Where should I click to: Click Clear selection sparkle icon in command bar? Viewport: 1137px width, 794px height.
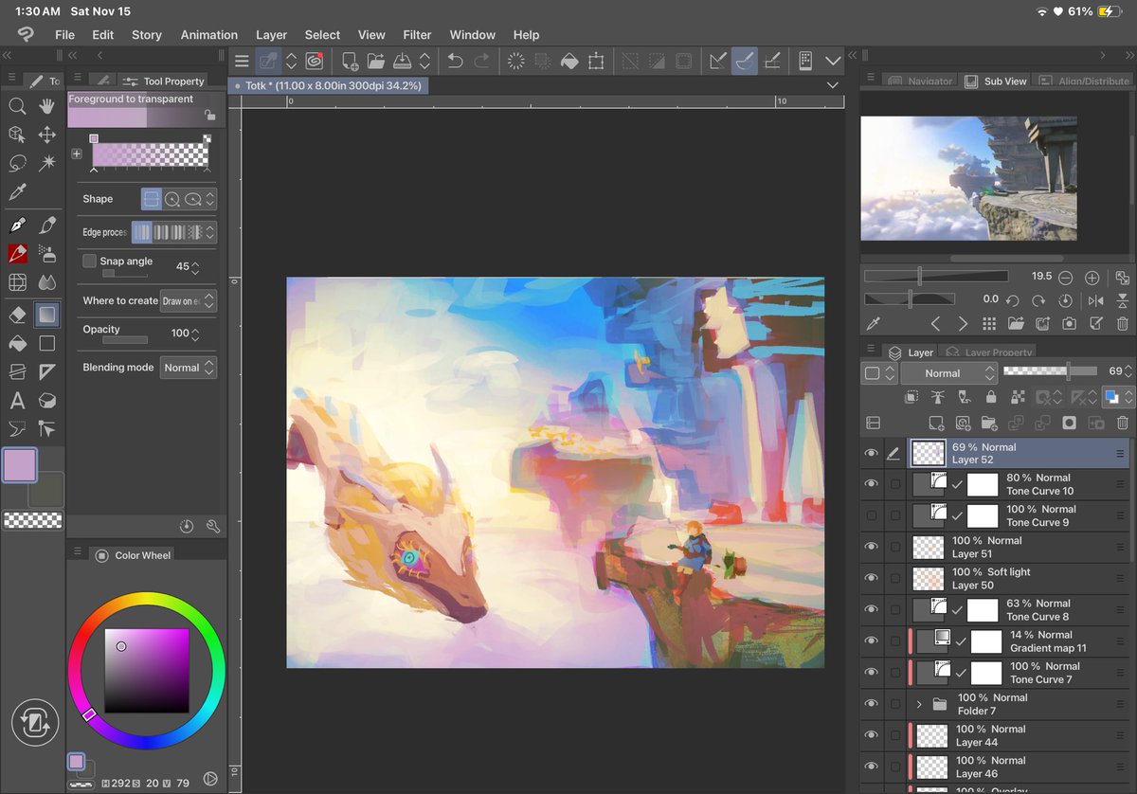[516, 61]
